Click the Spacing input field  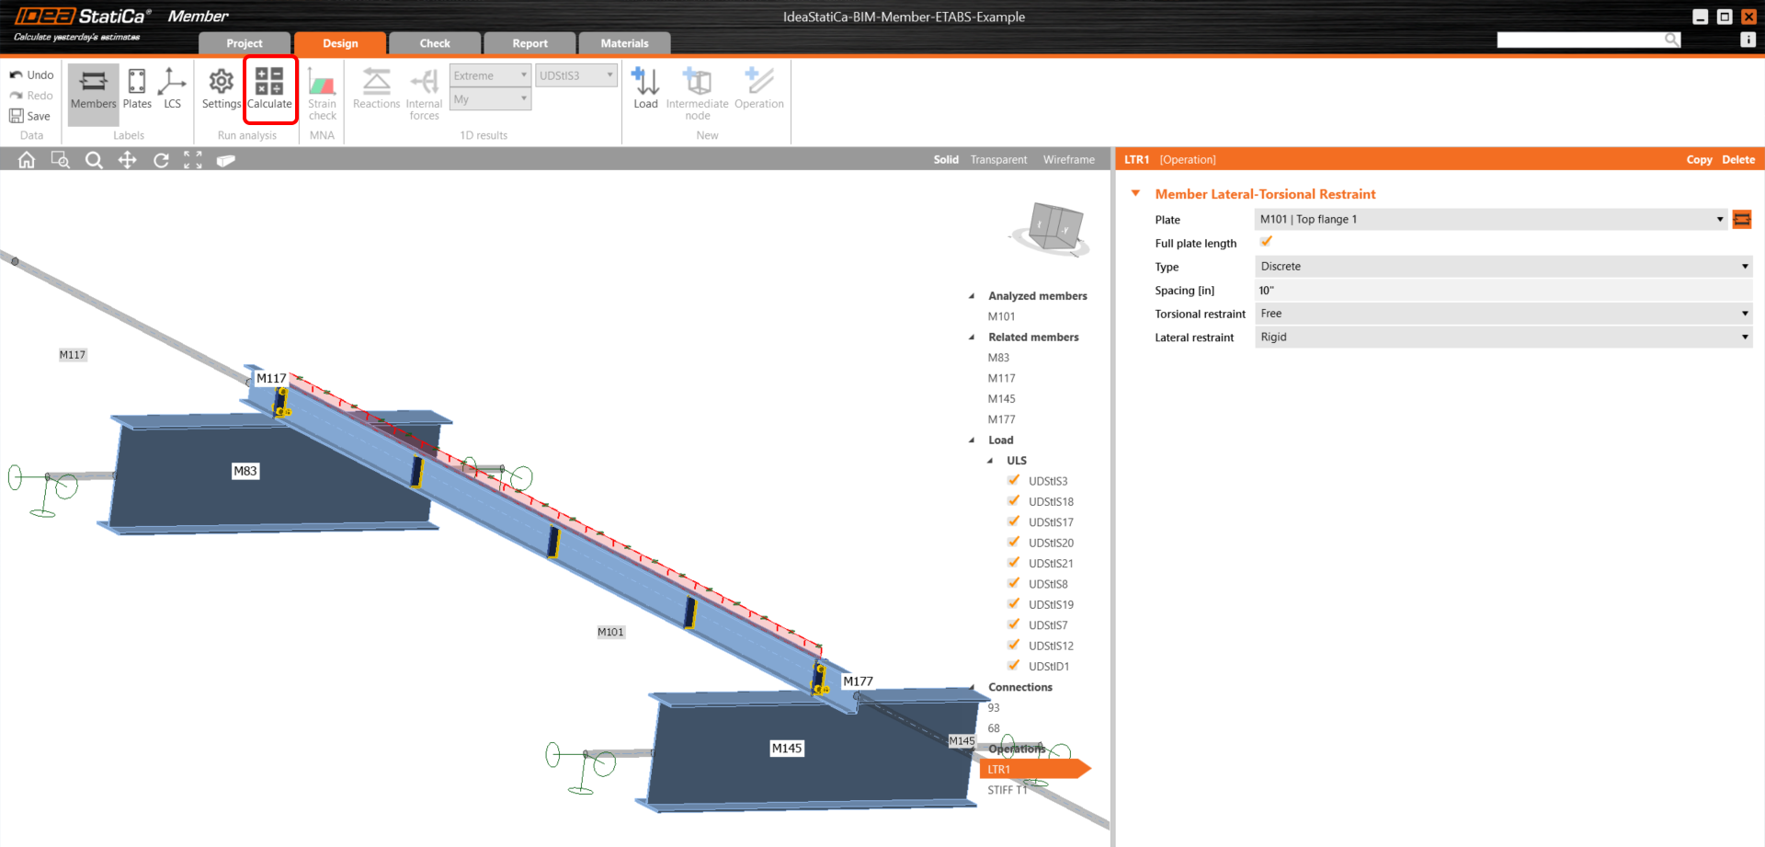coord(1502,291)
